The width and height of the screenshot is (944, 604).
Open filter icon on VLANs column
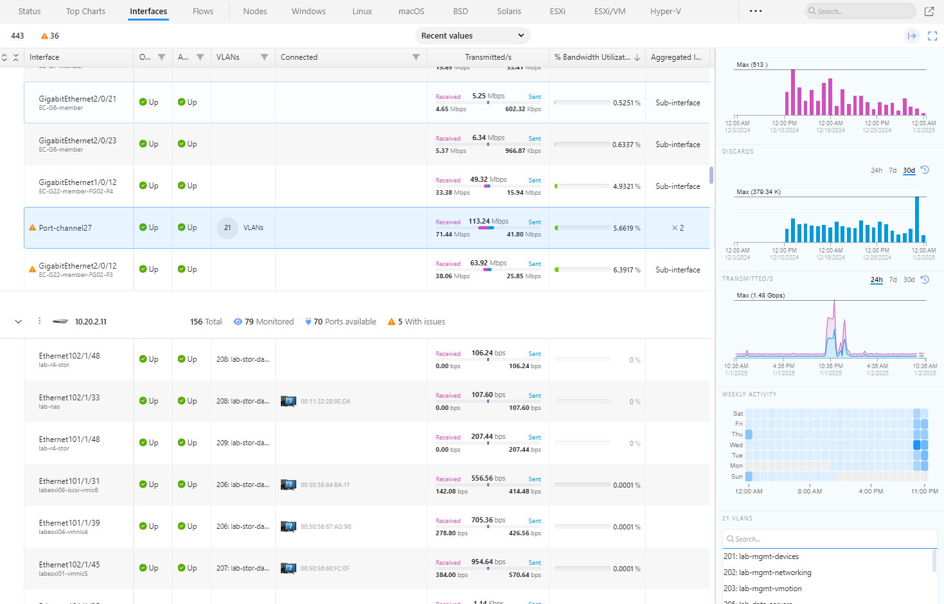(264, 57)
